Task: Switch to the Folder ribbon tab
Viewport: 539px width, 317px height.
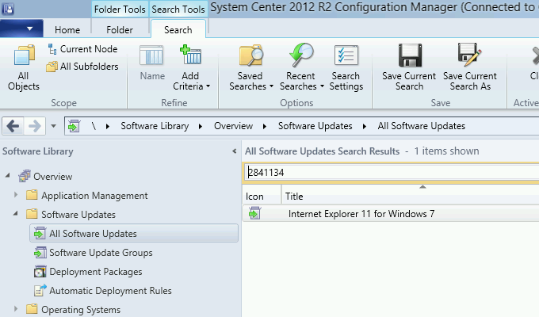Action: pos(119,30)
